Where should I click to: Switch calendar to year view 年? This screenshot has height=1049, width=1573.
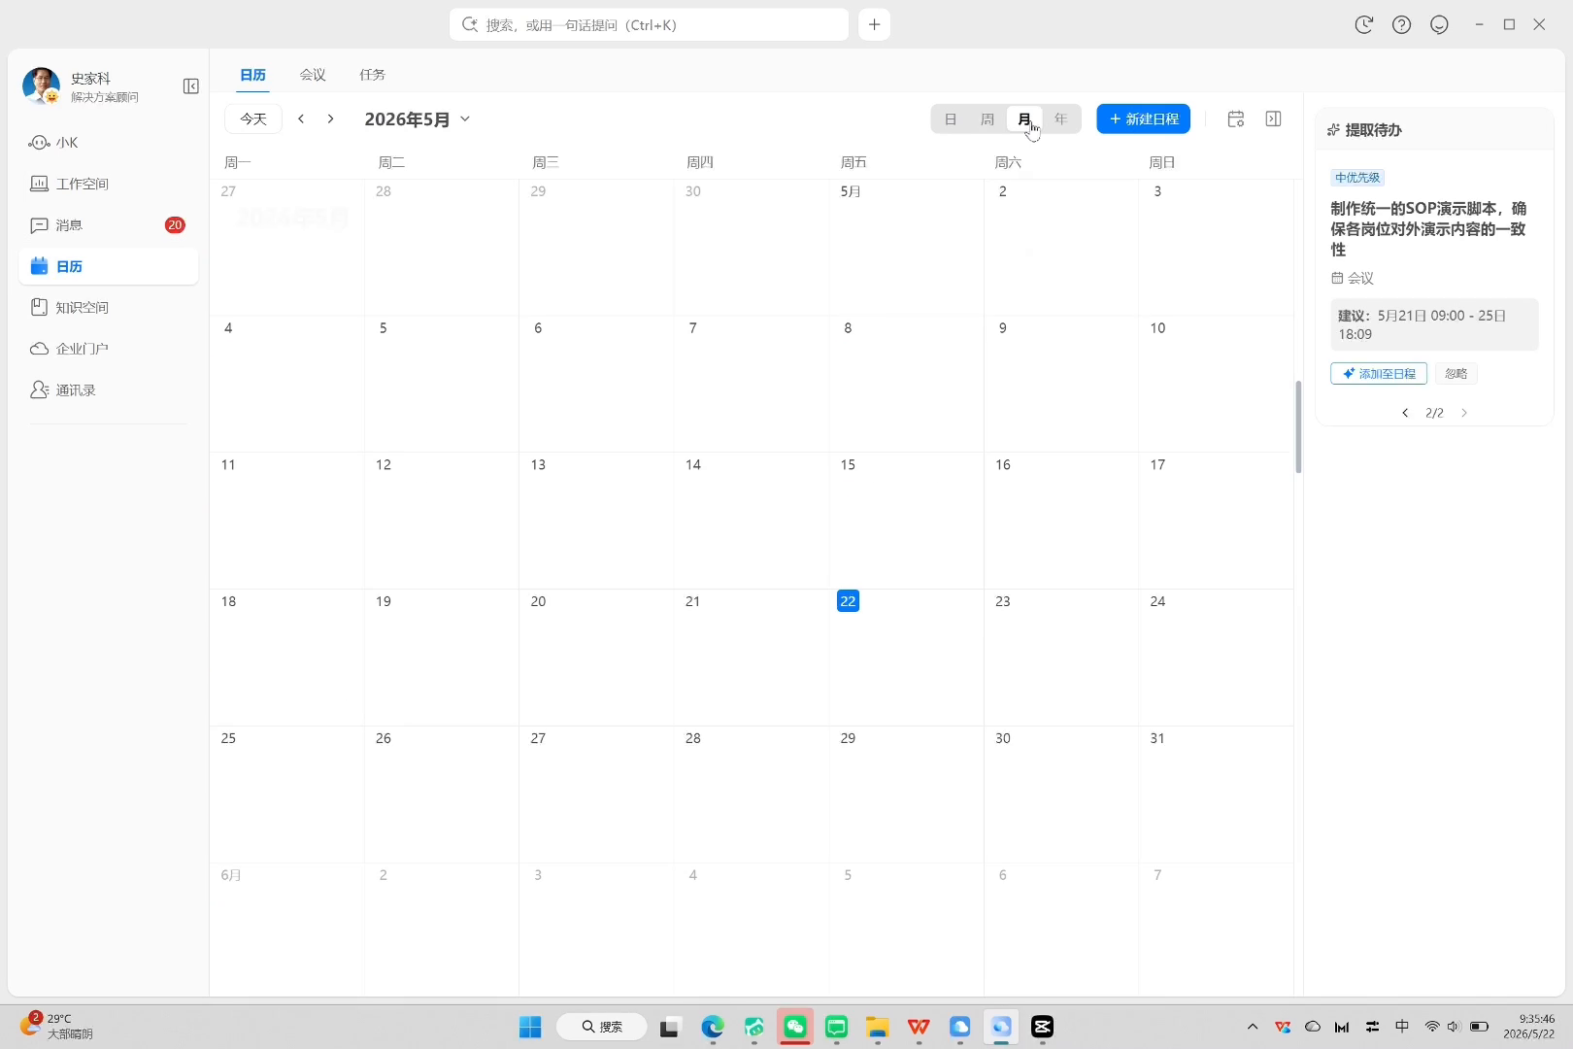[1061, 118]
